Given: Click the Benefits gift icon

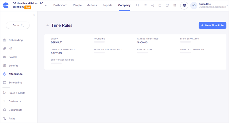Looking at the screenshot, I should [x=5, y=66].
